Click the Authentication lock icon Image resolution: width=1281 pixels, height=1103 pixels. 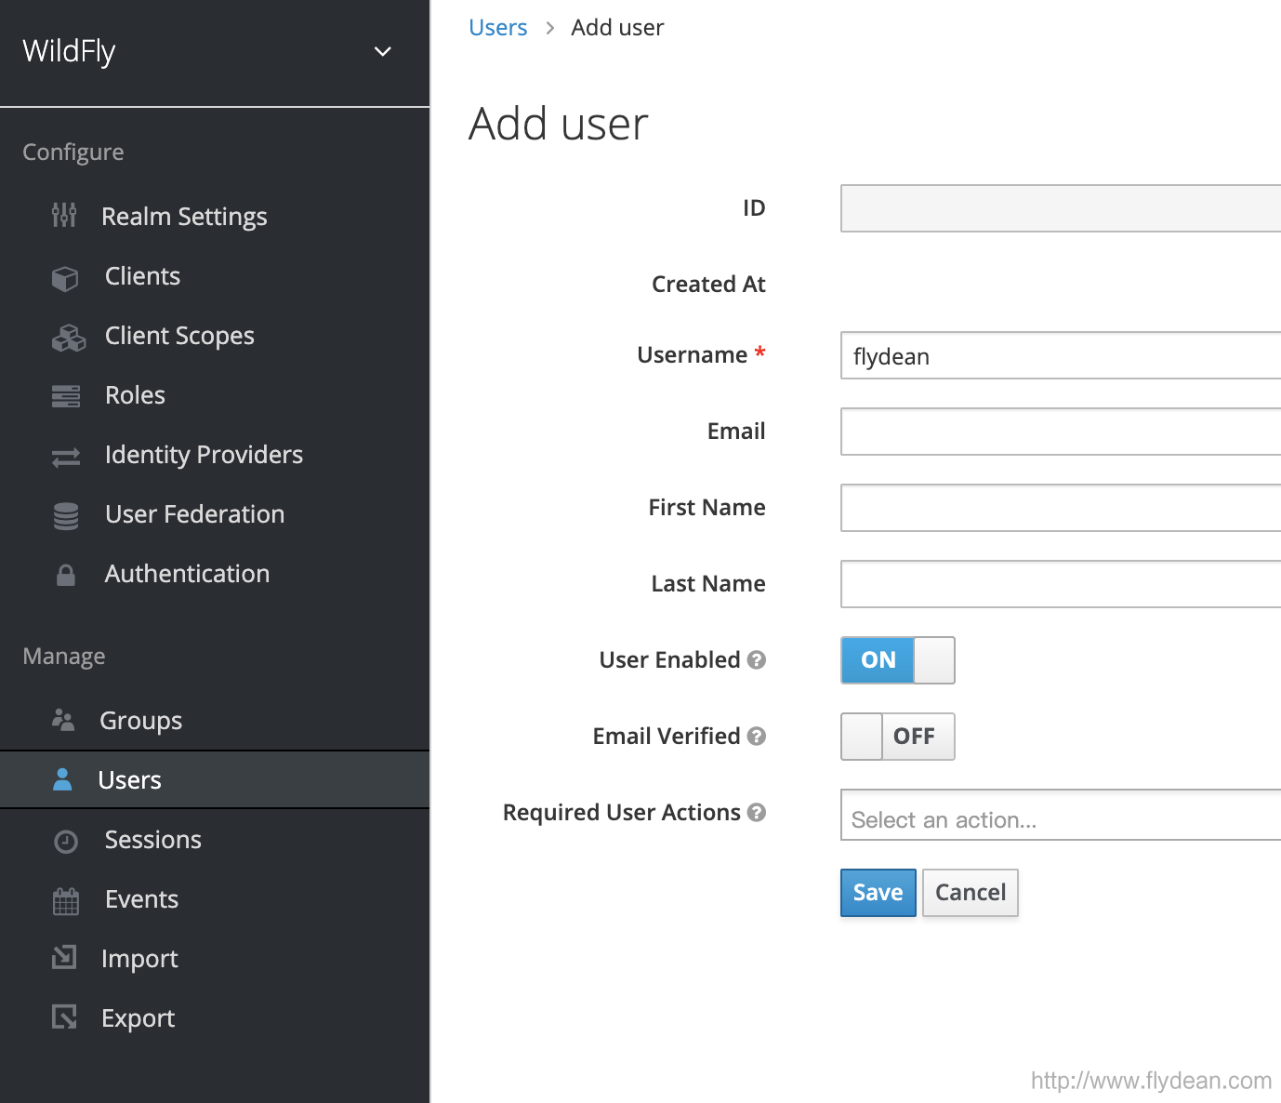tap(66, 575)
